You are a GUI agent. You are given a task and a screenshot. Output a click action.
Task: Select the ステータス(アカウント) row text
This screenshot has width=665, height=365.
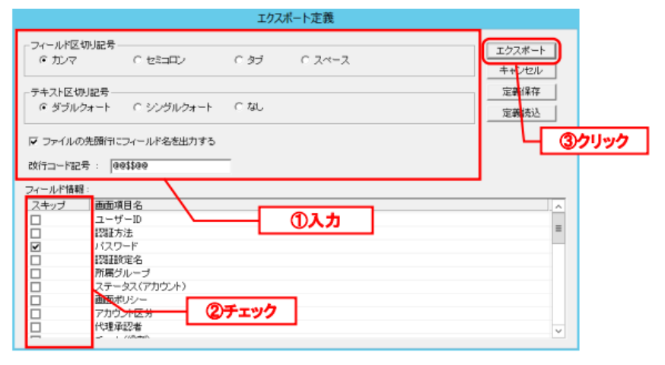(x=140, y=287)
